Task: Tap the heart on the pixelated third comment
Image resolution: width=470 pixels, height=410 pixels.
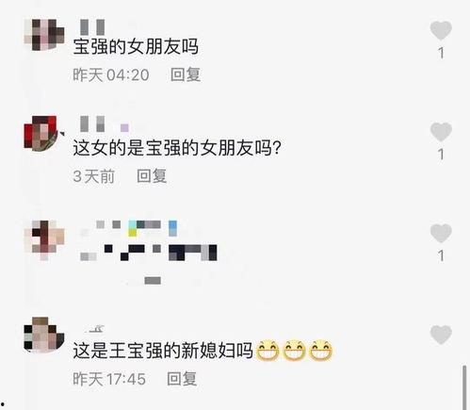Action: pos(441,234)
